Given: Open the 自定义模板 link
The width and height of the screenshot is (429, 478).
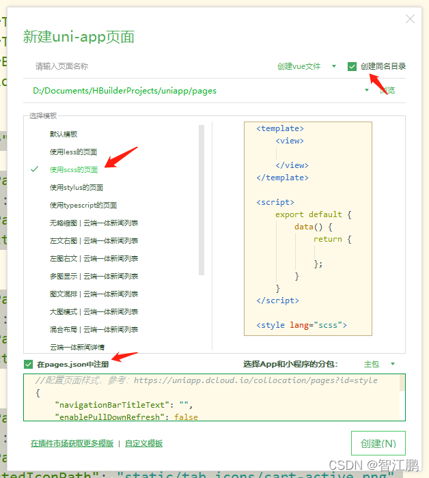Looking at the screenshot, I should [x=143, y=443].
